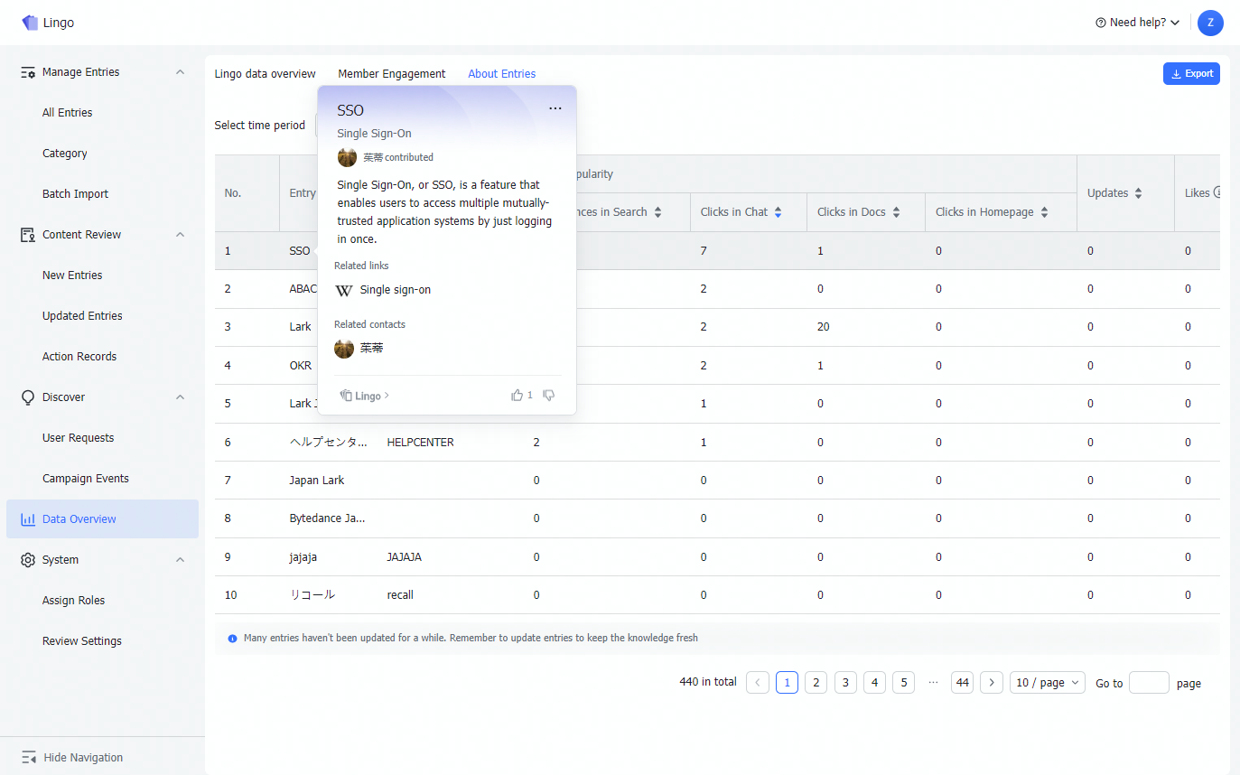Click the Go to page input field
The height and width of the screenshot is (775, 1240).
1149,682
